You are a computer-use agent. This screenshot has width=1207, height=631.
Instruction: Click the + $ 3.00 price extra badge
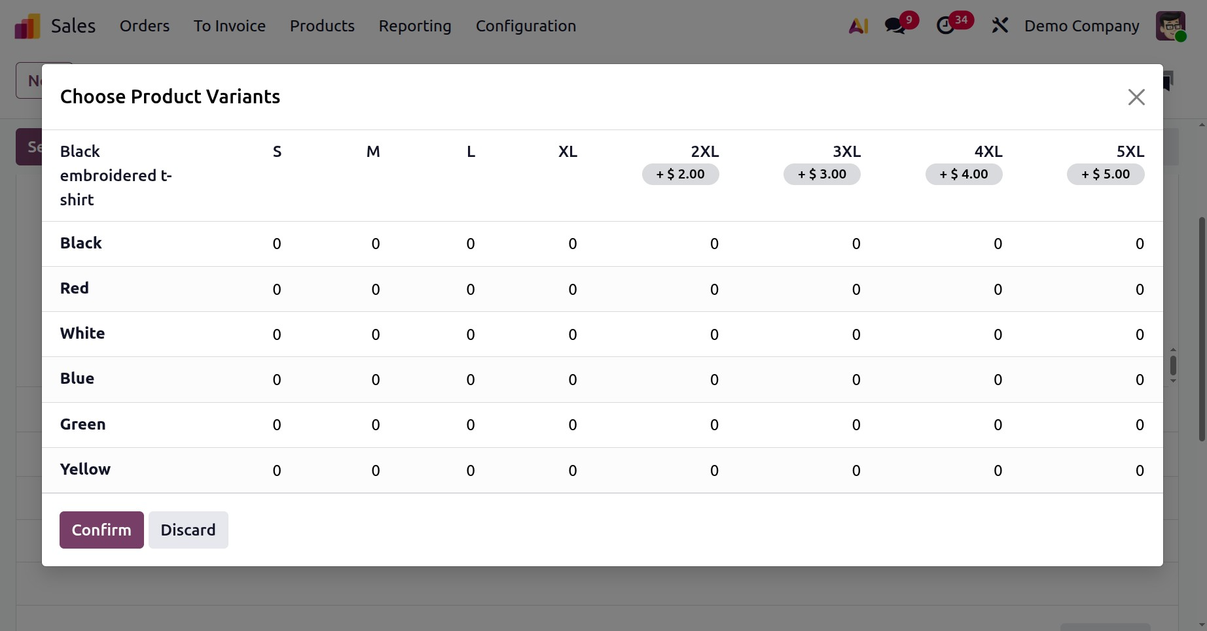pos(822,174)
